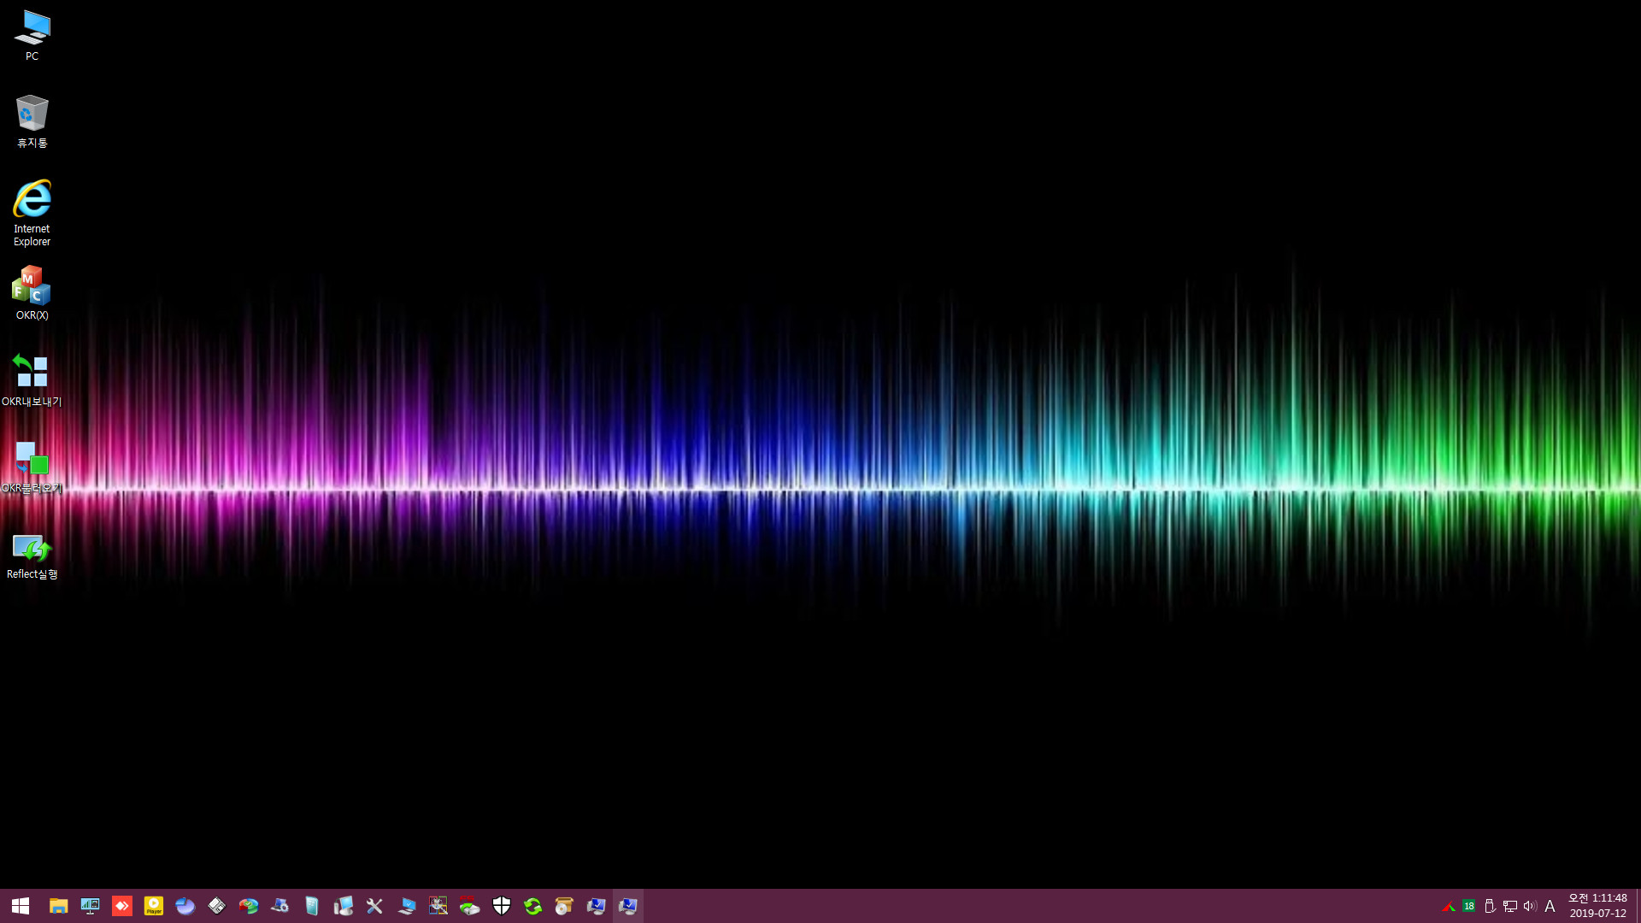Screen dimensions: 1641x923
Task: Open the laptop with checkmark taskbar icon
Action: pyautogui.click(x=407, y=906)
